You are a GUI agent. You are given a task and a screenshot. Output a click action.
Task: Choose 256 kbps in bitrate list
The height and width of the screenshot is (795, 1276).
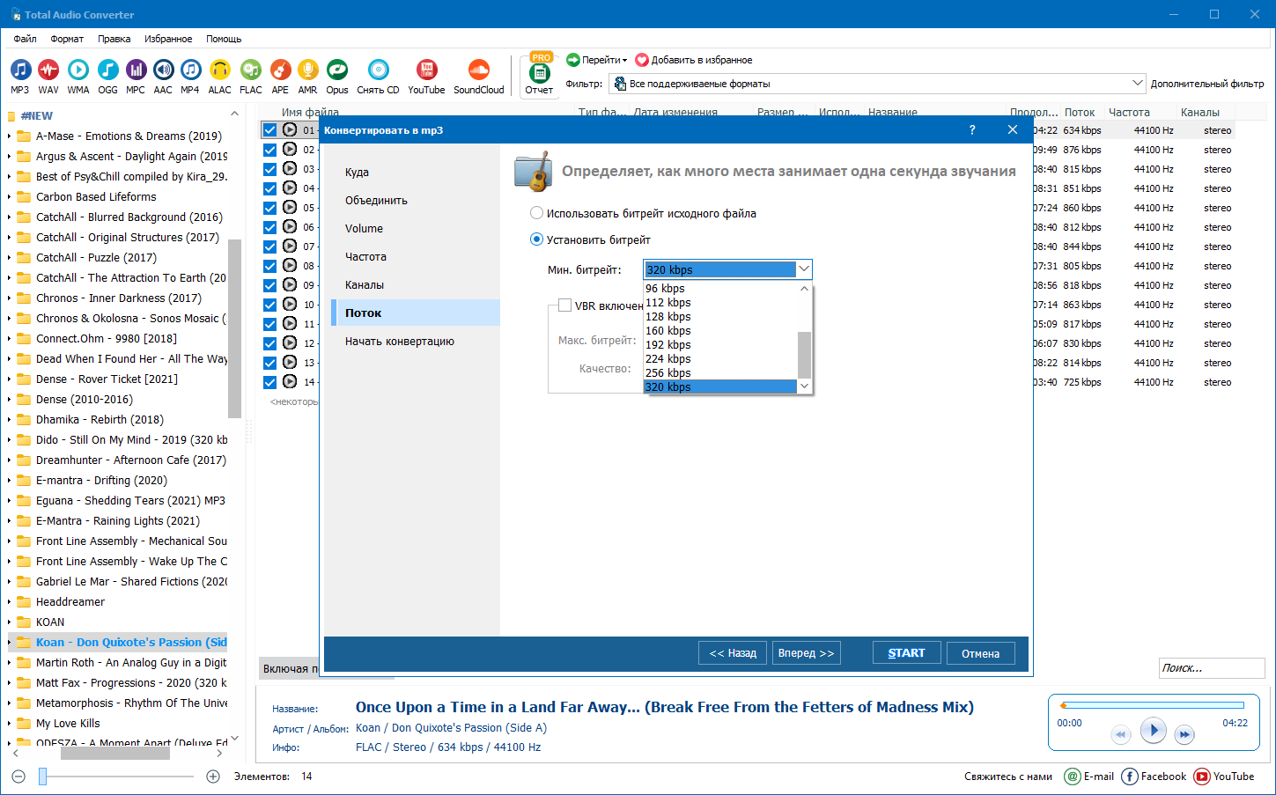[x=720, y=373]
